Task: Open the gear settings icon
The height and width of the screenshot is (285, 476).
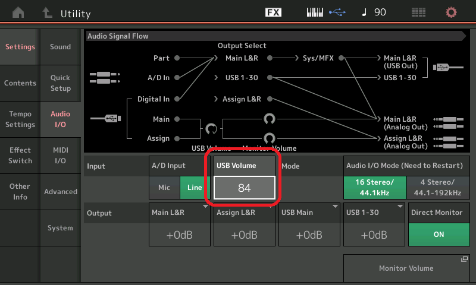Action: coord(452,12)
